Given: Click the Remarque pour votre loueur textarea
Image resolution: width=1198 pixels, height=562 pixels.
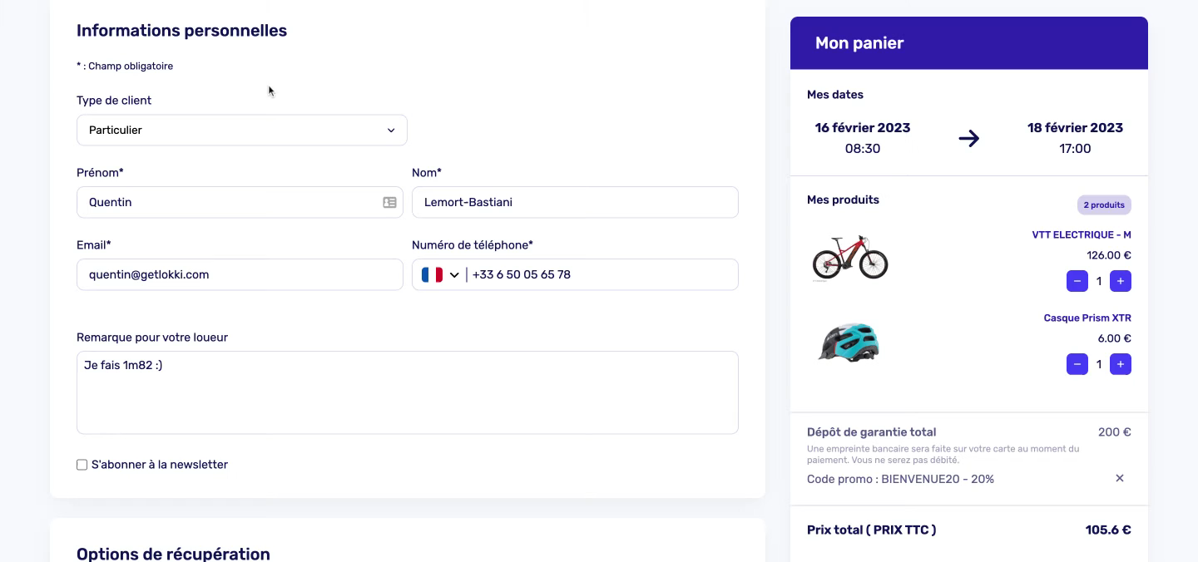Looking at the screenshot, I should tap(408, 392).
